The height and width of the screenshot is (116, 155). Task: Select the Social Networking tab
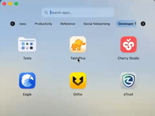click(x=97, y=24)
